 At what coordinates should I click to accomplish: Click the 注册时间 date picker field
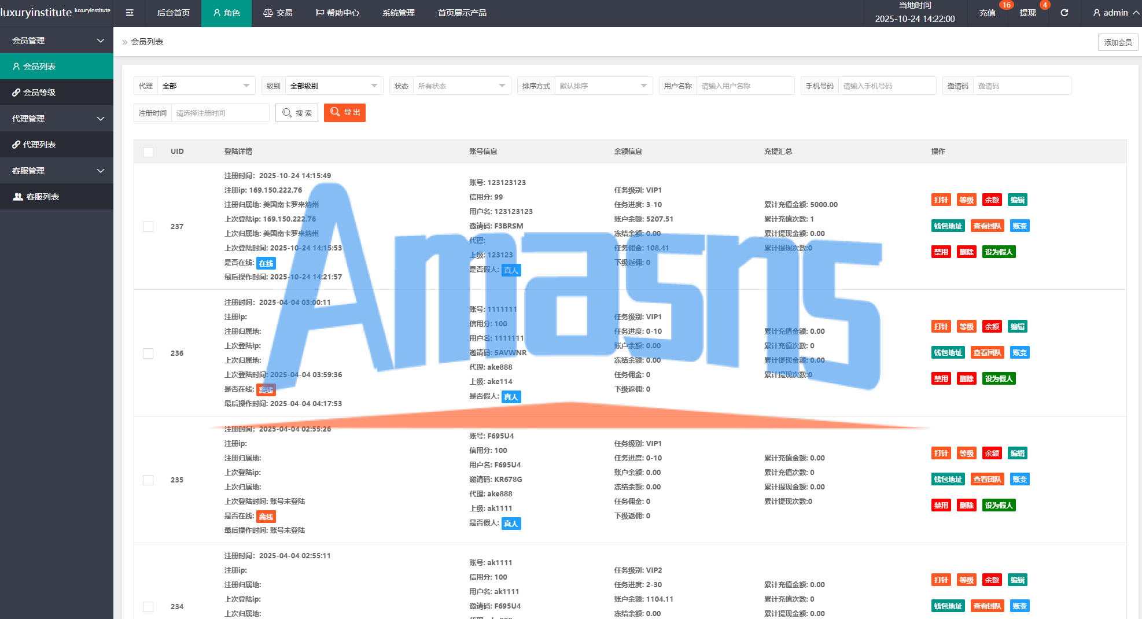220,113
